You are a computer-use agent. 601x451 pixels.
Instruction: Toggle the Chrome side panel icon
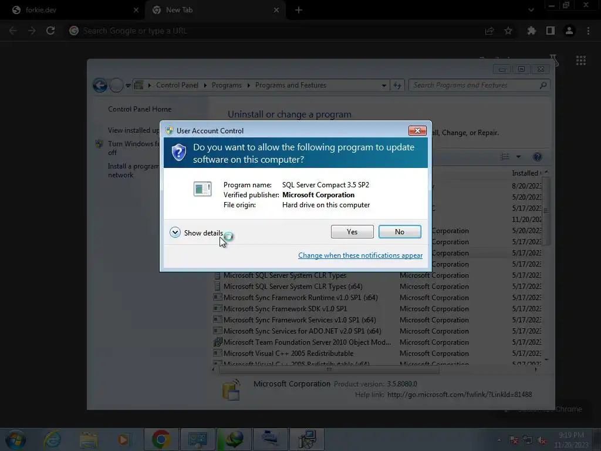551,31
